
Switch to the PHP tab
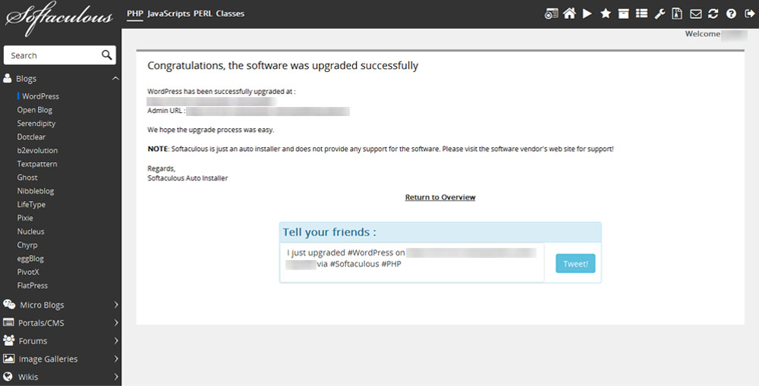135,14
